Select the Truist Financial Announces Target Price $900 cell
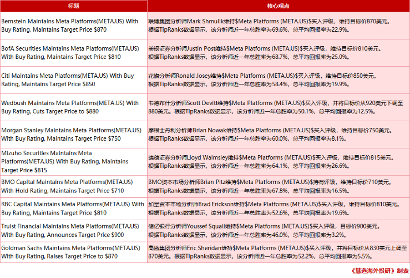This screenshot has height=278, width=410. click(x=74, y=231)
